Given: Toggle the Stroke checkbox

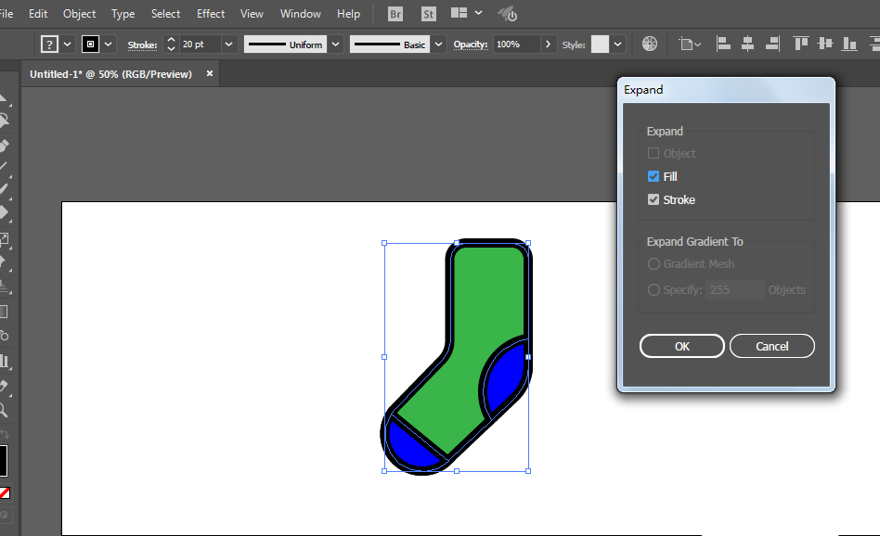Looking at the screenshot, I should click(x=654, y=199).
